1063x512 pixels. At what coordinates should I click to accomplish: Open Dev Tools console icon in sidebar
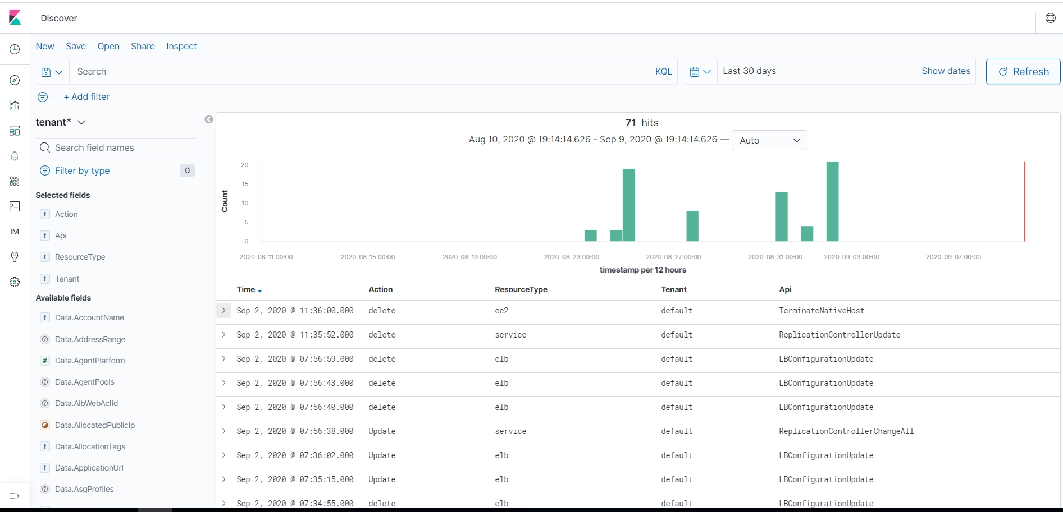pos(15,206)
